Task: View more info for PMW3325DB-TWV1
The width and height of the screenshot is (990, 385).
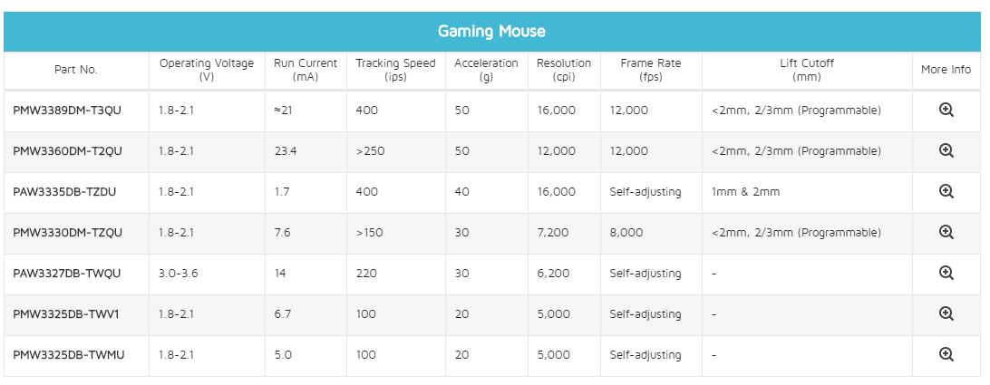Action: (x=946, y=313)
